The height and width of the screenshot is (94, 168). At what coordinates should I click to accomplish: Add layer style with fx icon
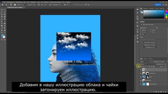click(154, 92)
